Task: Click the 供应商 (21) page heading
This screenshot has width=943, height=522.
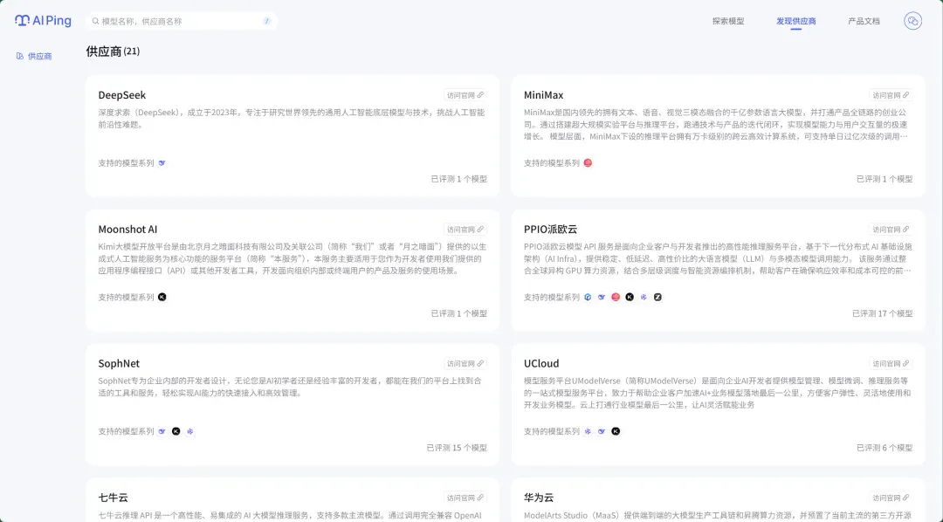Action: [x=113, y=52]
